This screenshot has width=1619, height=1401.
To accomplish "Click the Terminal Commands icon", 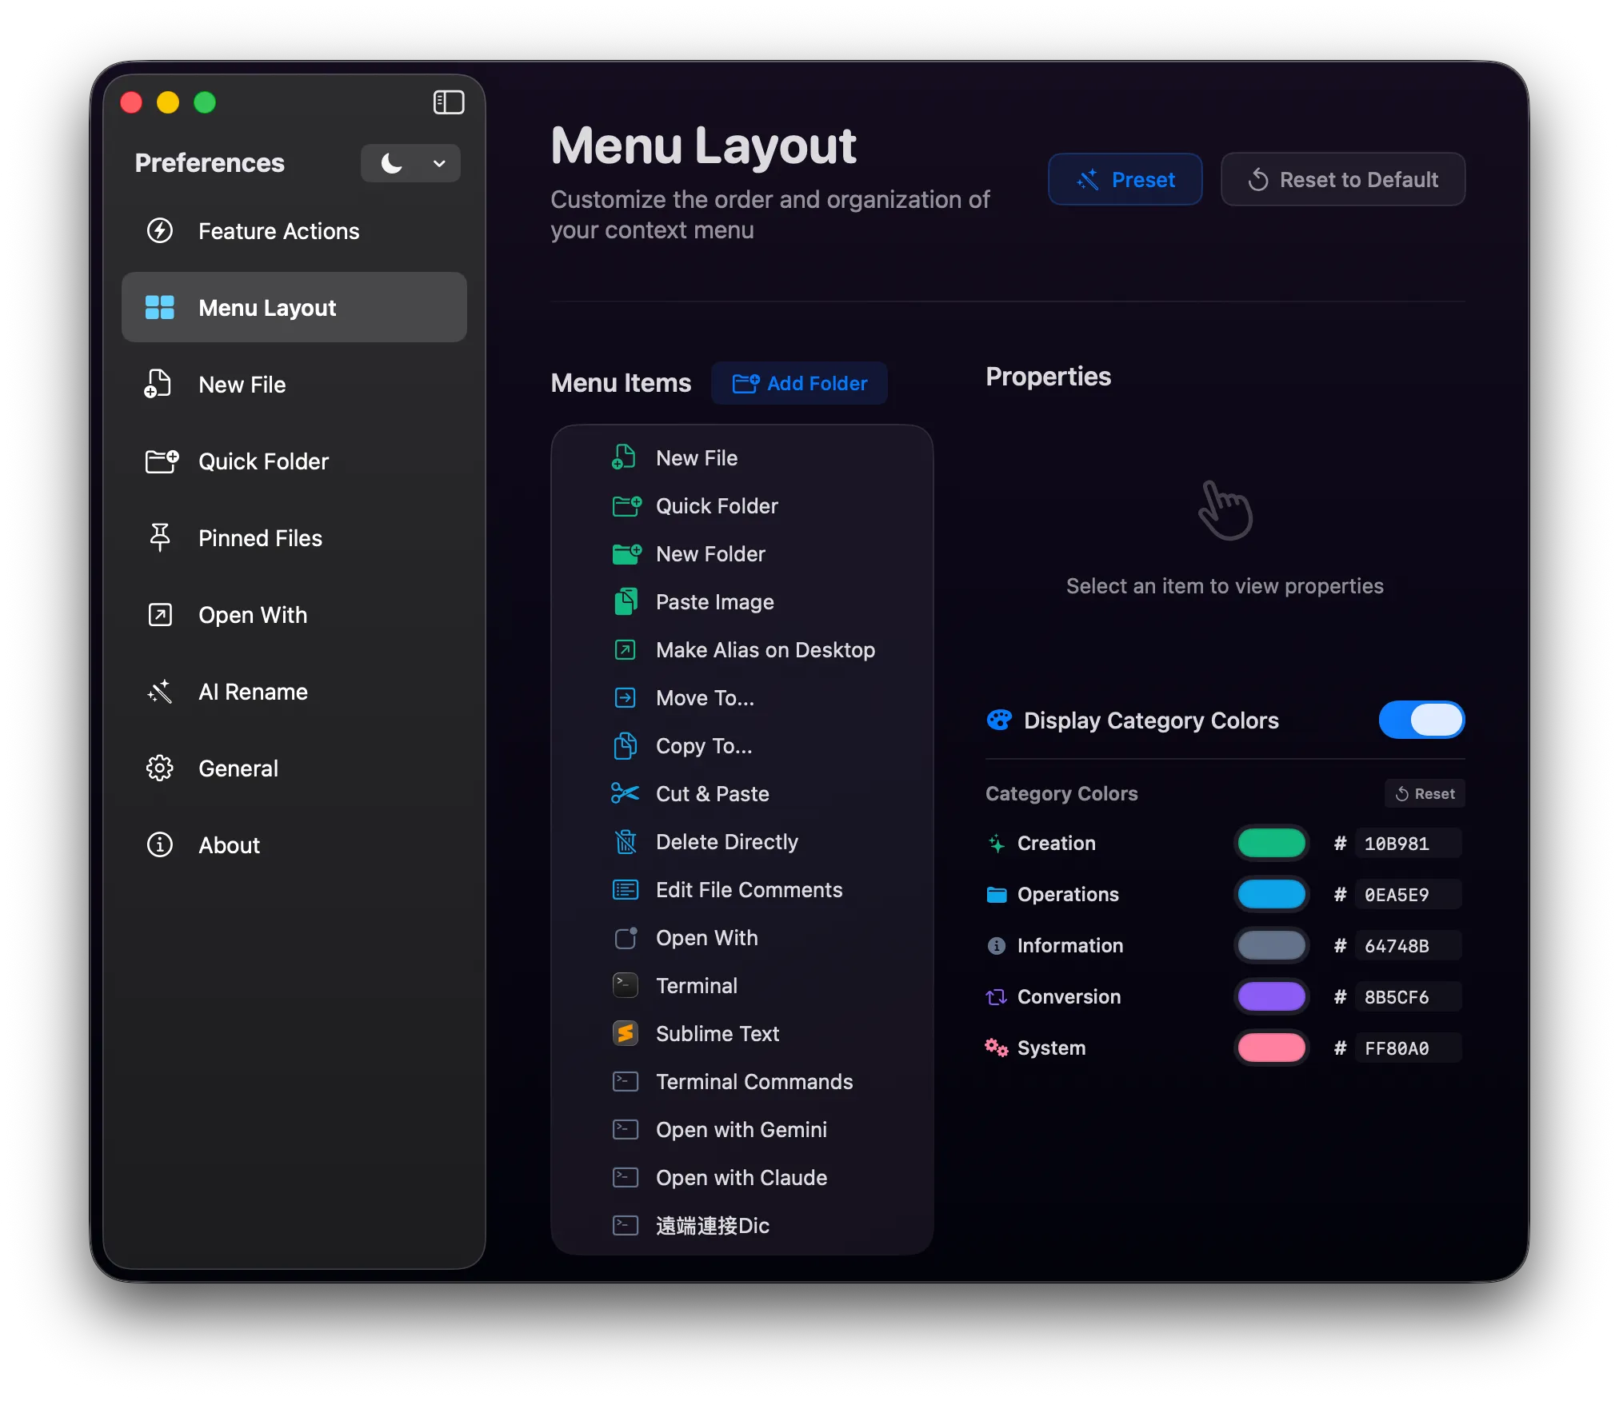I will click(626, 1081).
